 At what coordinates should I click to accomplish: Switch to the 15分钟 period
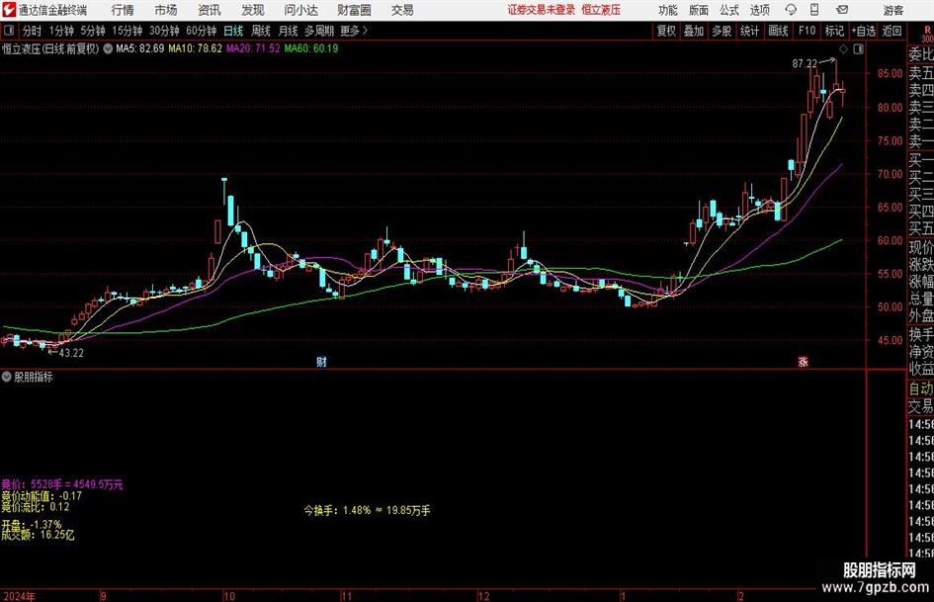127,31
